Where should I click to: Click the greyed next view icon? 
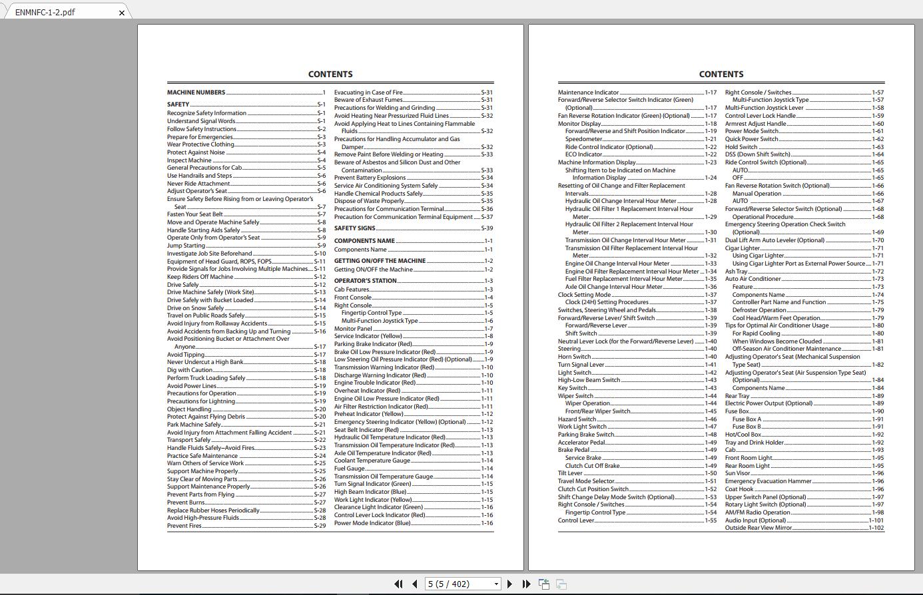[561, 584]
